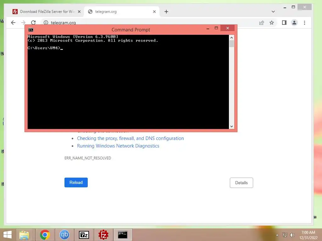
Task: Open Checking the proxy, firewall, and DNS link
Action: (130, 138)
